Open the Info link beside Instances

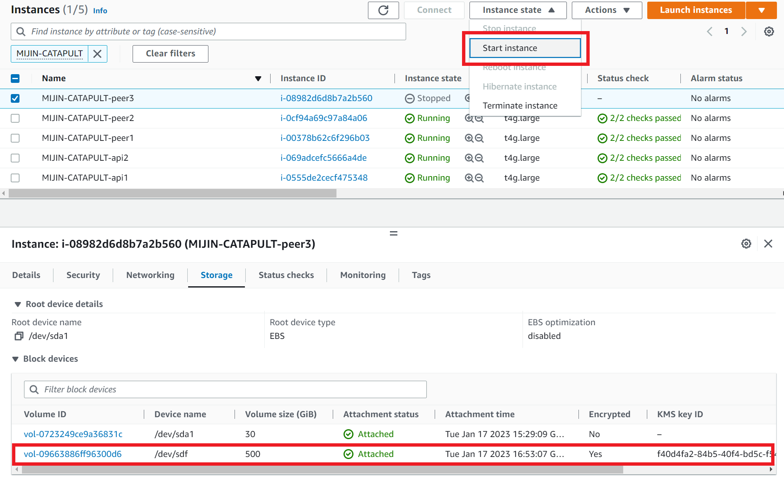pyautogui.click(x=100, y=11)
